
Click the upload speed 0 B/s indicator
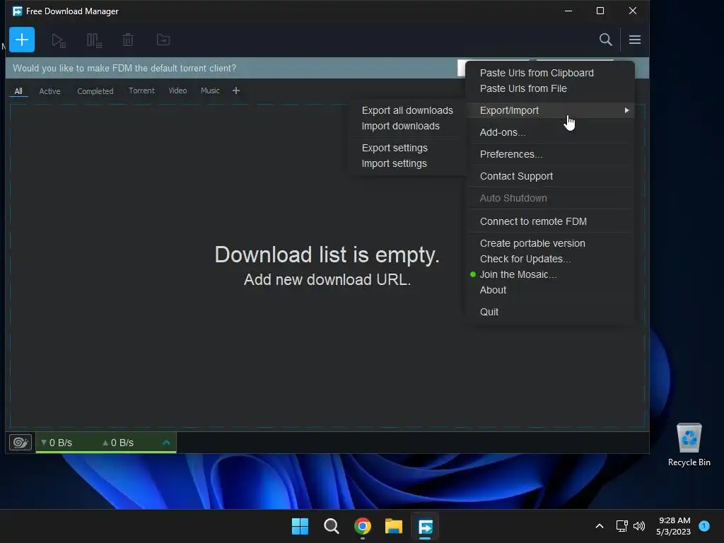tap(118, 443)
